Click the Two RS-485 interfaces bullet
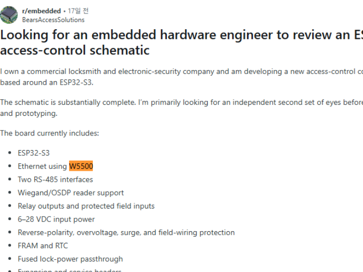The width and height of the screenshot is (363, 272). tap(55, 179)
